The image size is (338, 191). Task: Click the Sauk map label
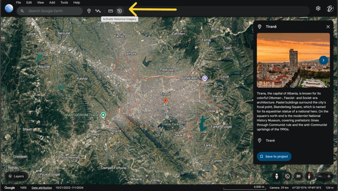[x=178, y=135]
